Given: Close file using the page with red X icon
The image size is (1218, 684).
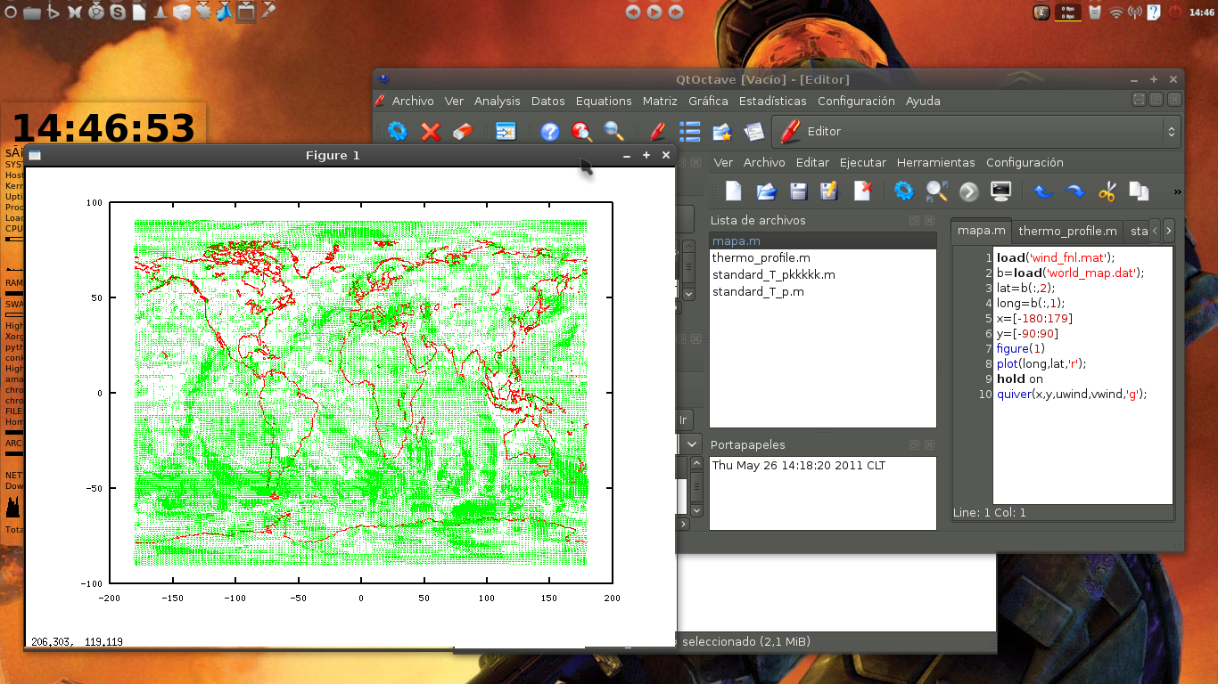Looking at the screenshot, I should point(862,191).
